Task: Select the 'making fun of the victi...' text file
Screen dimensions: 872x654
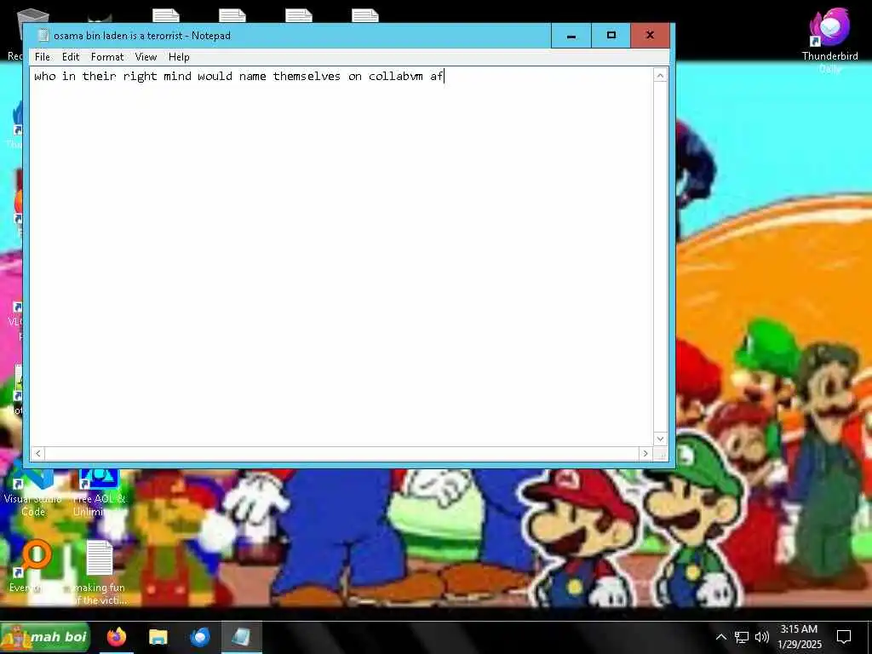Action: pos(100,573)
